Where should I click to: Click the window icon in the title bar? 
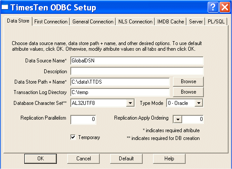(5, 7)
